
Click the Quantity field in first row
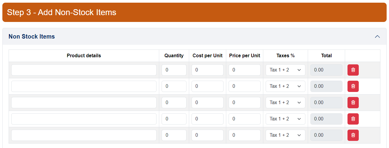tap(174, 70)
